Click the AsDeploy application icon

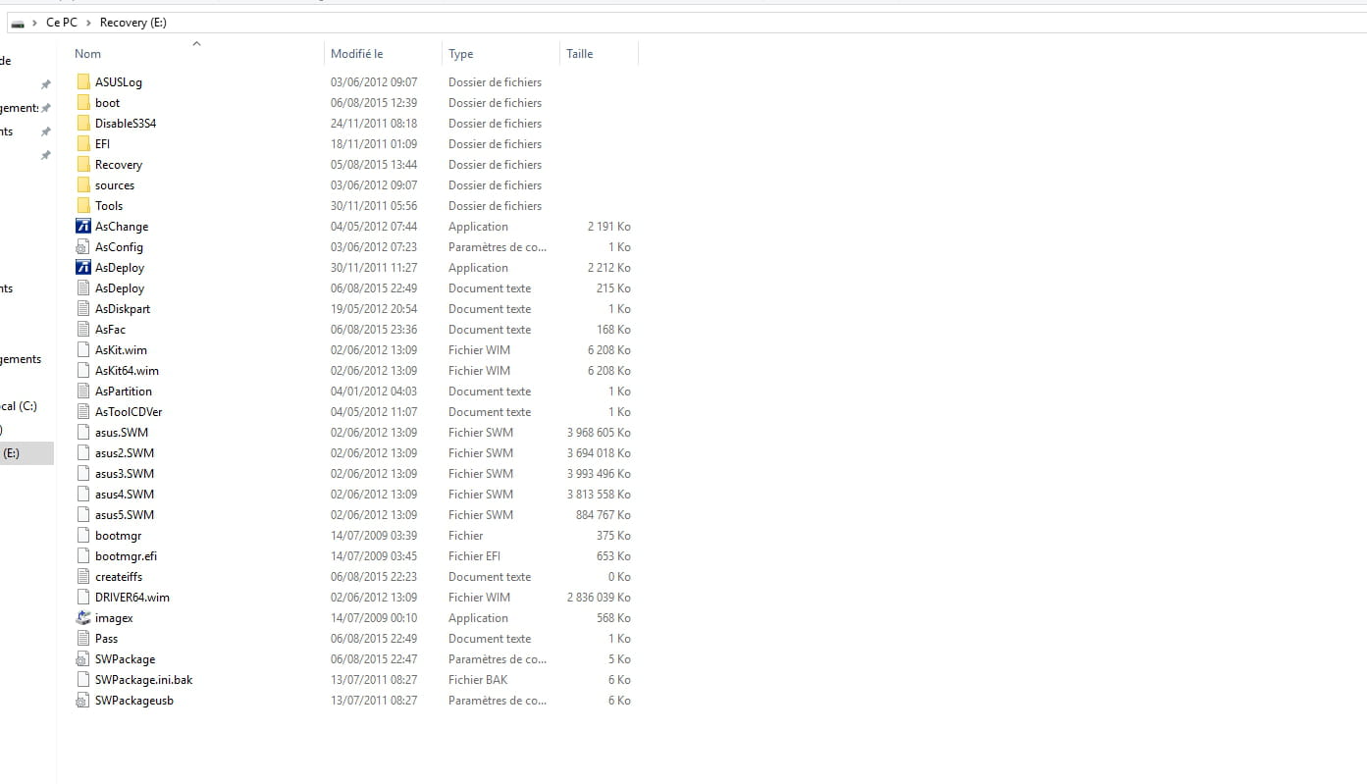point(83,268)
